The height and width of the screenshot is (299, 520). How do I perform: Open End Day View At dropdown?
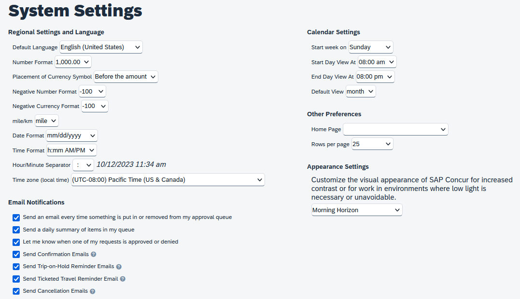[x=375, y=77]
